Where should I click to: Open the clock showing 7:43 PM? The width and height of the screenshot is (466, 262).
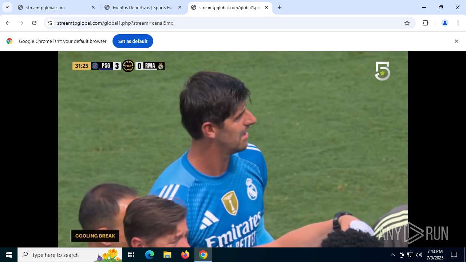(435, 255)
